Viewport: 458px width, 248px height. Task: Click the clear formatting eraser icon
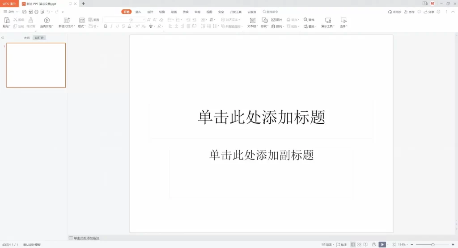161,20
